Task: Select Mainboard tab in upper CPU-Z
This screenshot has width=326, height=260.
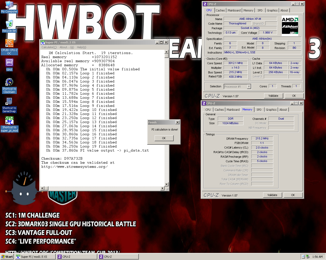Action: coord(234,10)
